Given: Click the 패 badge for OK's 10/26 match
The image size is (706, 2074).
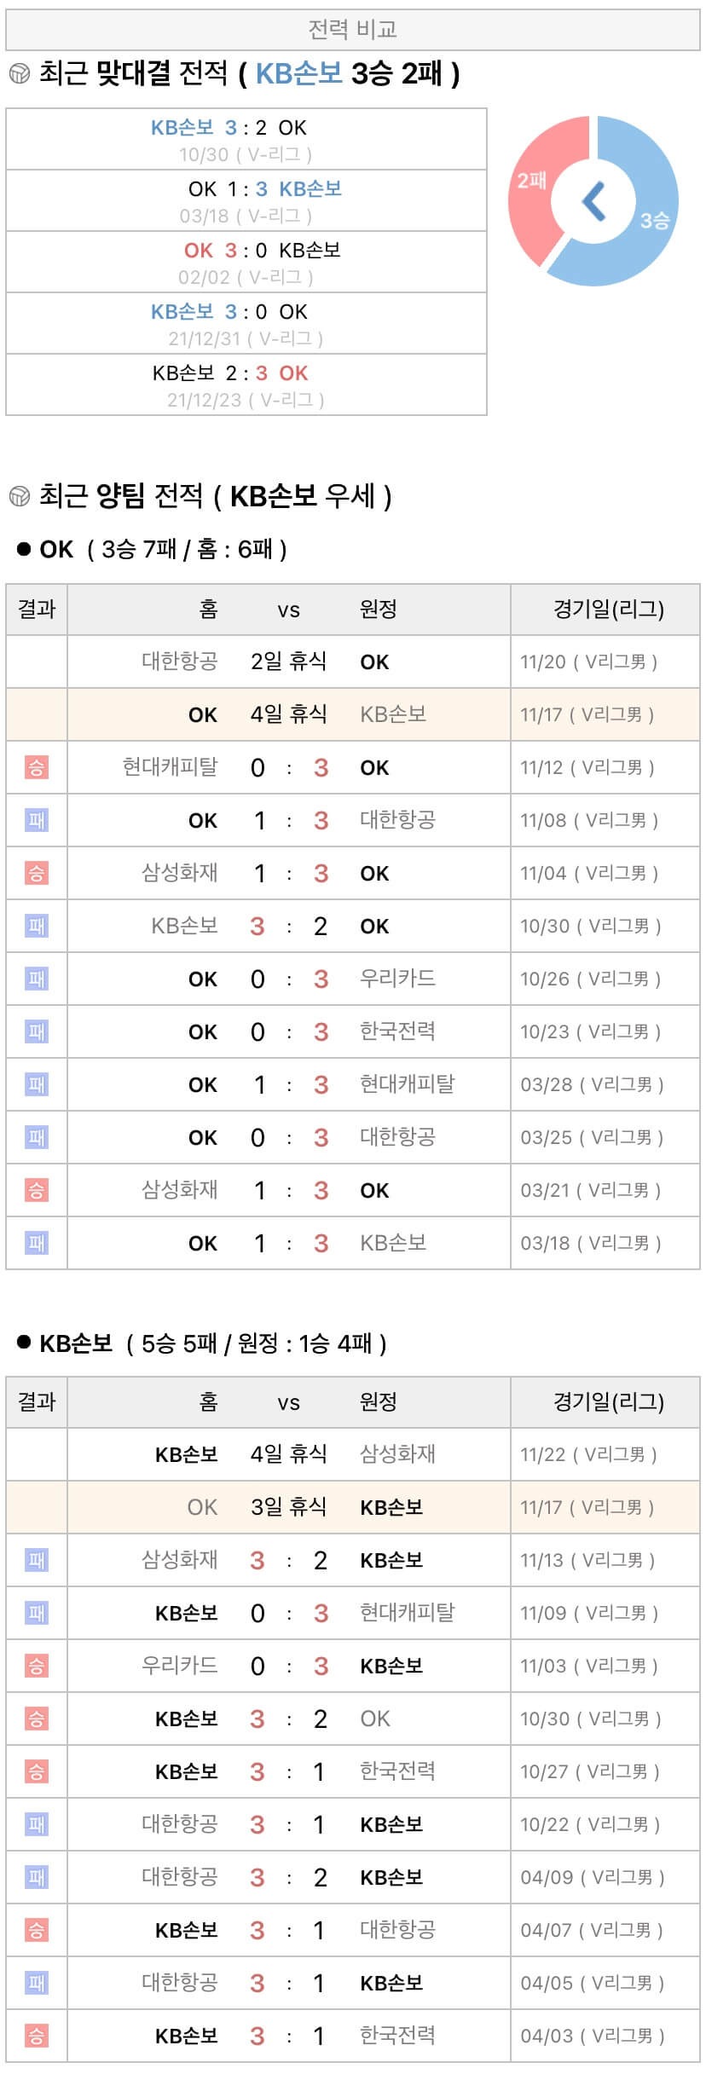Looking at the screenshot, I should point(37,979).
